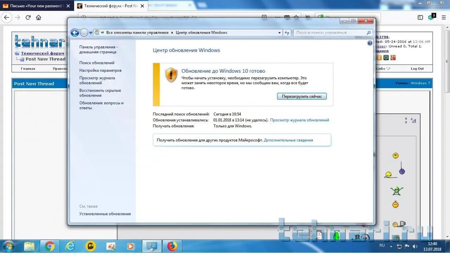Click 'Восстановить скрытые обновления' link

[100, 93]
